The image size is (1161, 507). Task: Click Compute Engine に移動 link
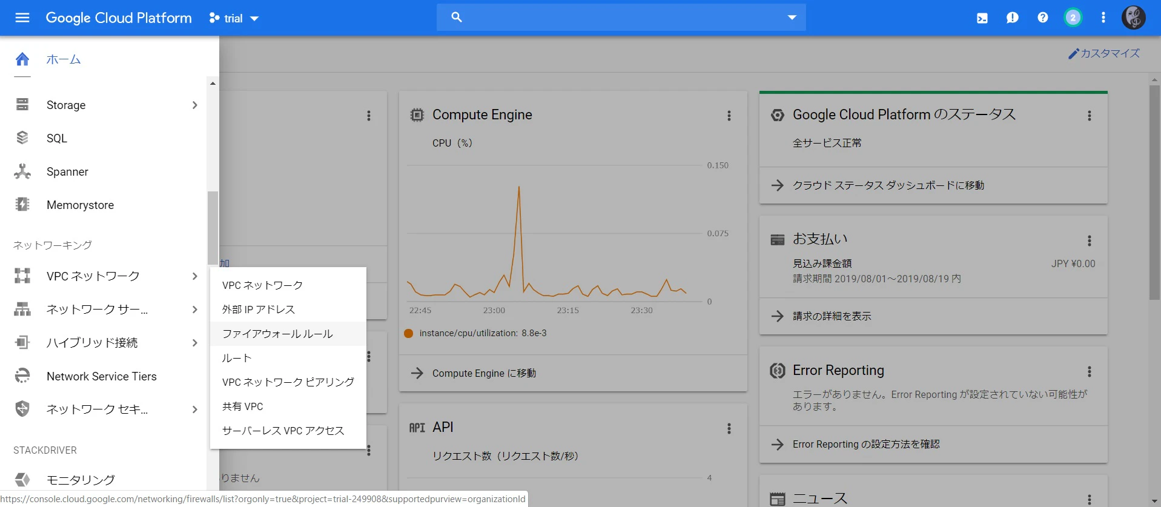484,373
